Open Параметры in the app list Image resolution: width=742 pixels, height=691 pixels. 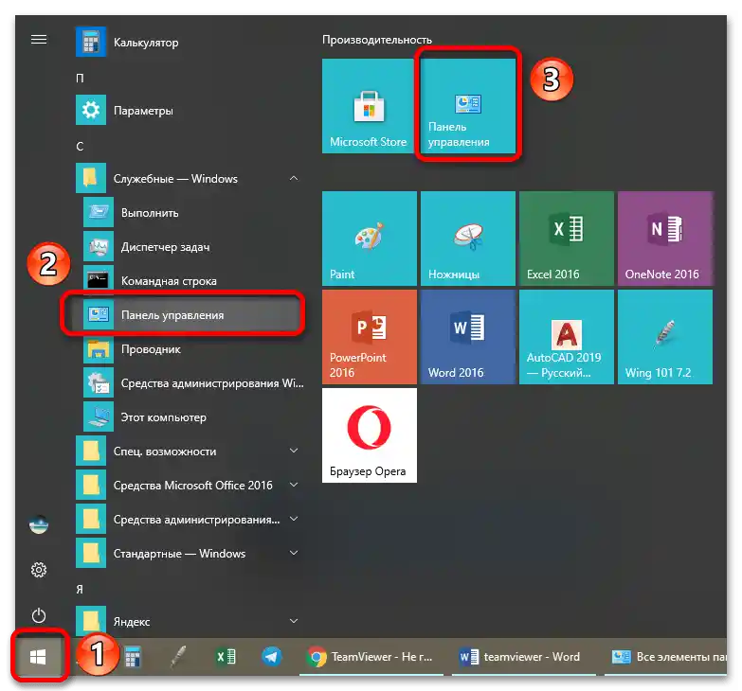tap(190, 110)
